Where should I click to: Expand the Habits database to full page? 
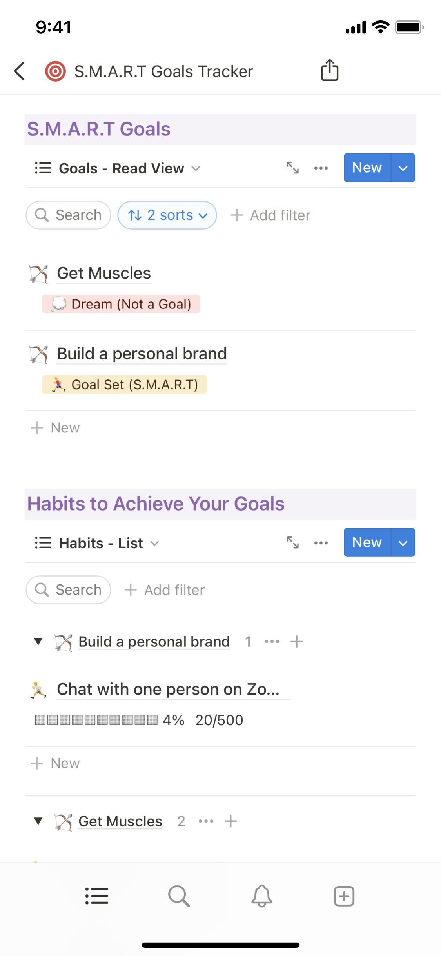pos(292,543)
